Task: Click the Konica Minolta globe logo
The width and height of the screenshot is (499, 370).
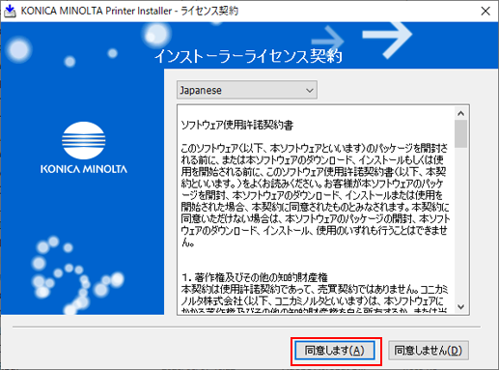Action: pos(84,140)
